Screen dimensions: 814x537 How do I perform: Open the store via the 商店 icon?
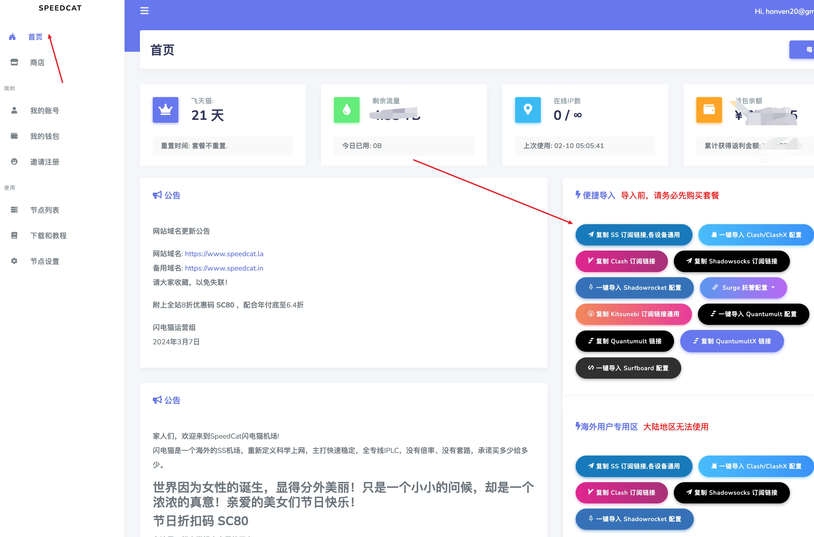coord(14,62)
